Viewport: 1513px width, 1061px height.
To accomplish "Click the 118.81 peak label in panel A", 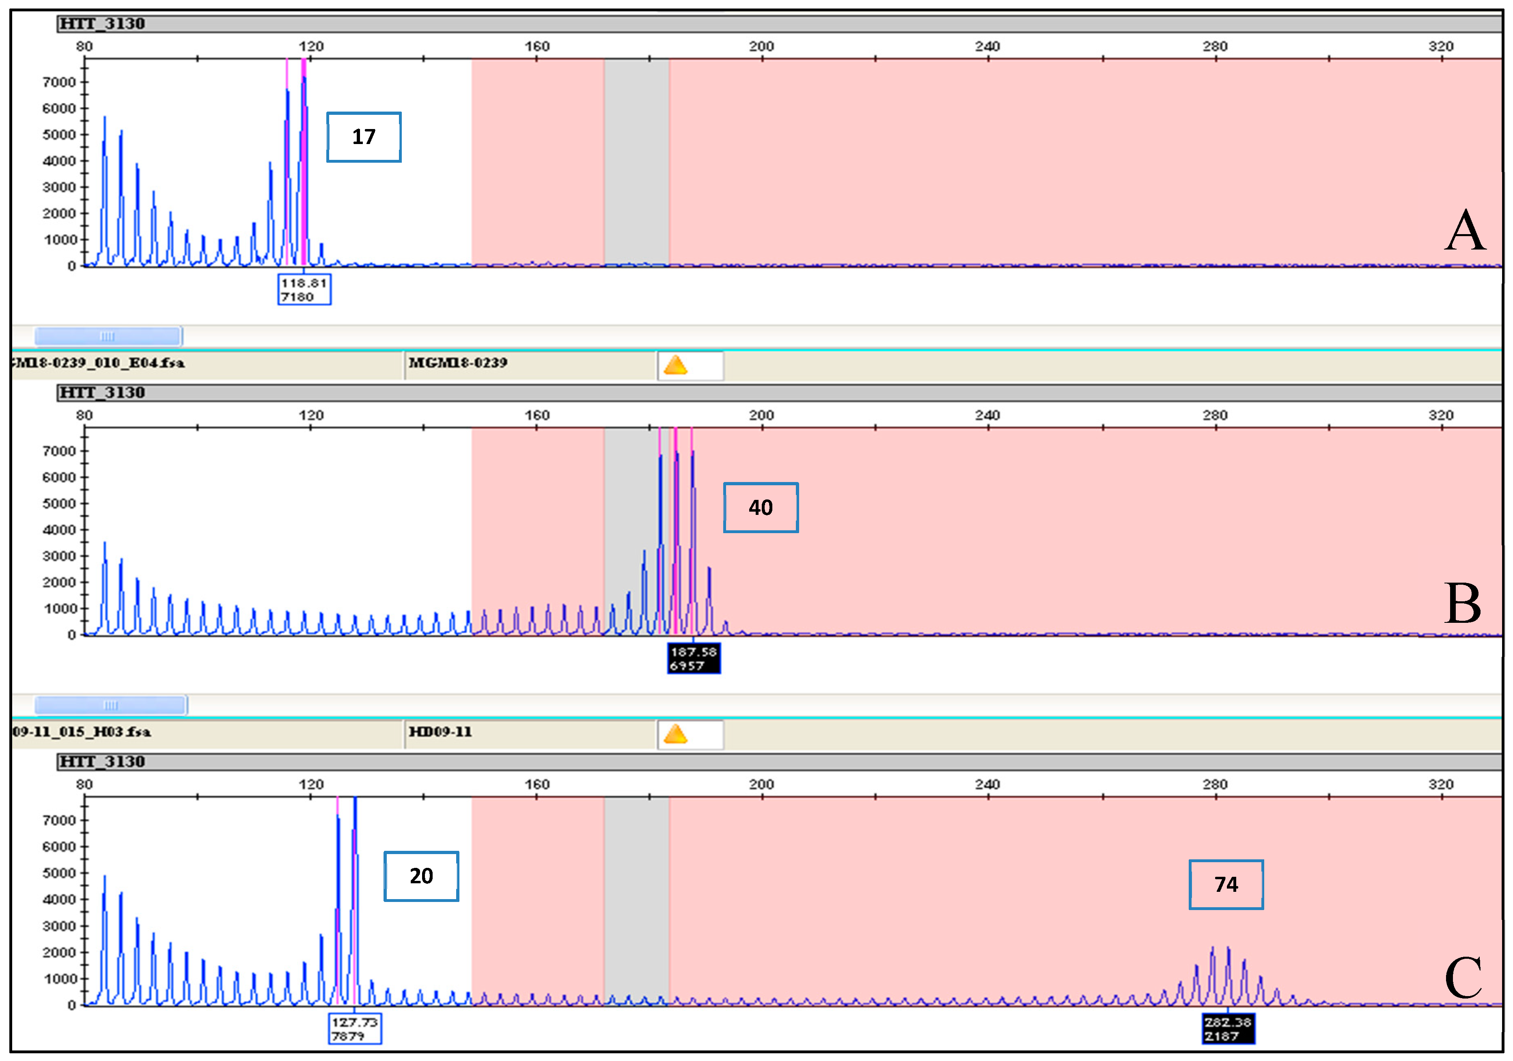I will [304, 290].
